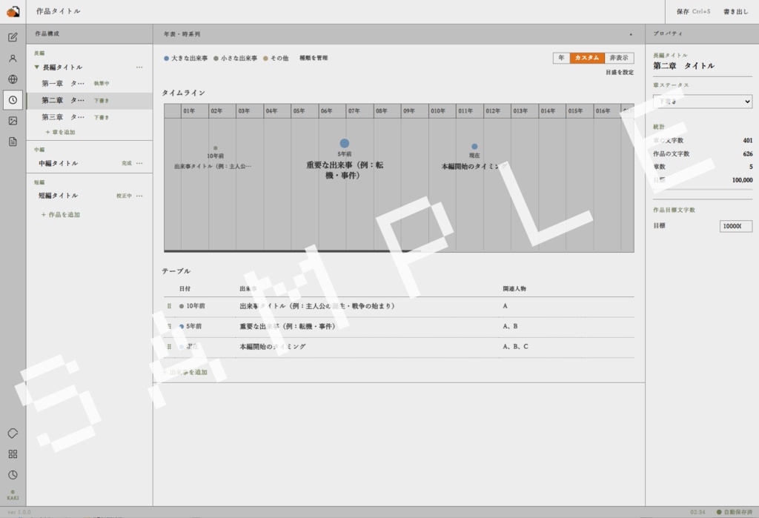Click the 010年 timeline column header
The image size is (759, 518).
(442, 111)
